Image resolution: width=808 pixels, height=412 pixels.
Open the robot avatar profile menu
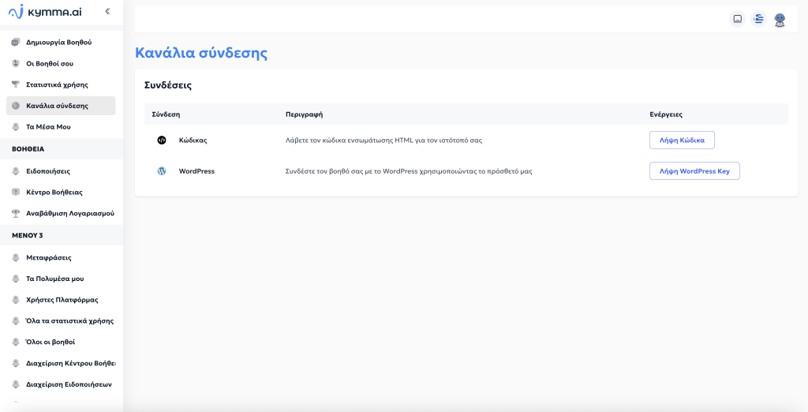[x=780, y=20]
